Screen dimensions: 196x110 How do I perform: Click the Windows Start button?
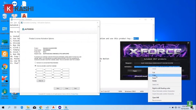pos(3,107)
